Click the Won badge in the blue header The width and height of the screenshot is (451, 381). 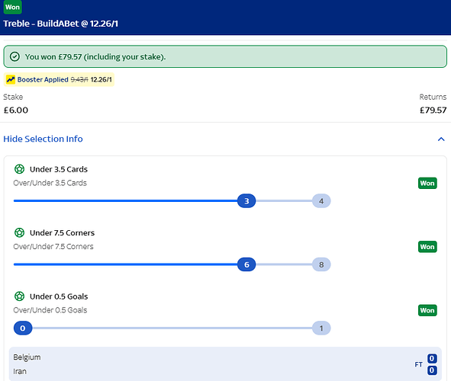13,7
